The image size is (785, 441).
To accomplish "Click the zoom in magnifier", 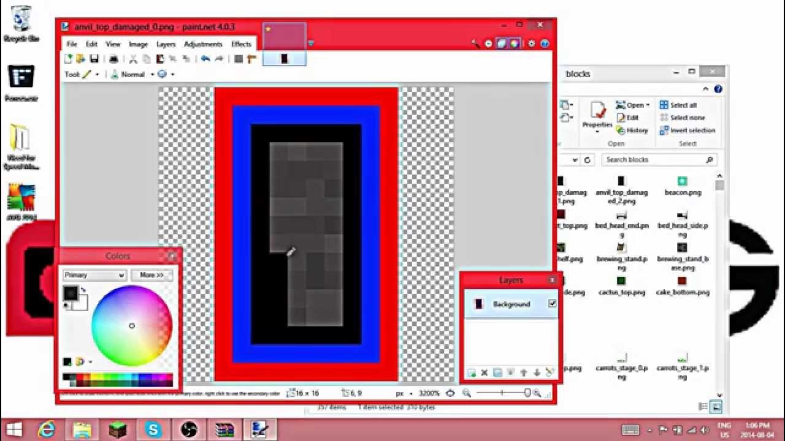I will (537, 393).
